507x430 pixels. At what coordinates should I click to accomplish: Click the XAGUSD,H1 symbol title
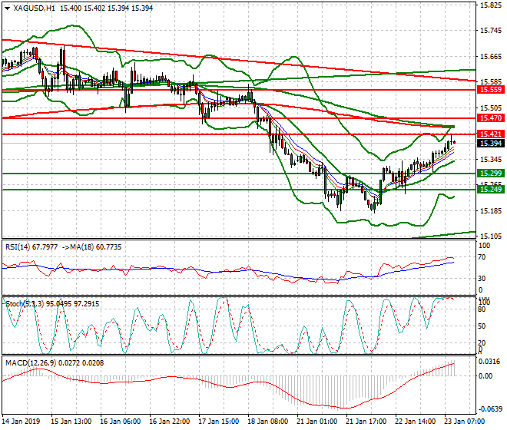point(35,8)
